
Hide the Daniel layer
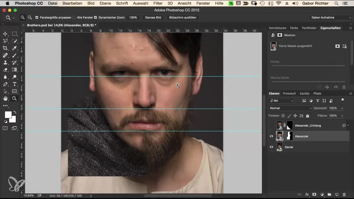(x=271, y=147)
